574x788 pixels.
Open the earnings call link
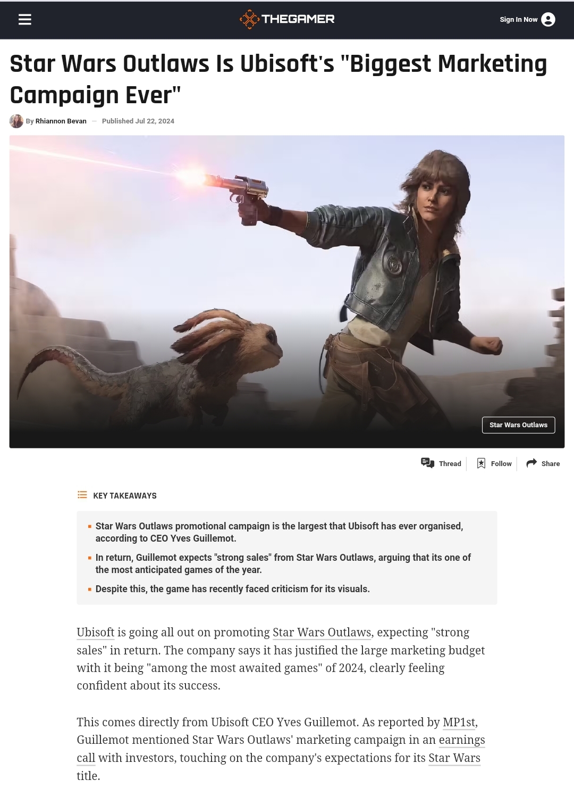point(462,740)
